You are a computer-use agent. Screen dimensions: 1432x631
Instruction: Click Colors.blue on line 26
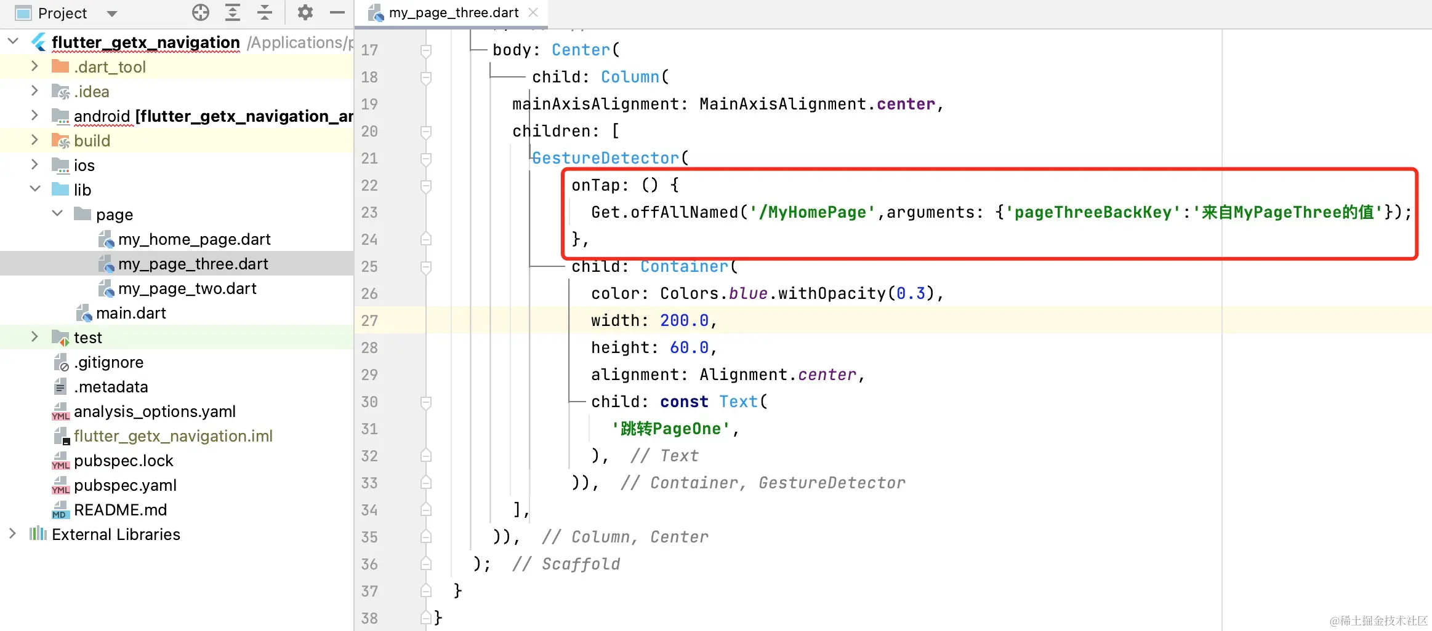point(714,293)
